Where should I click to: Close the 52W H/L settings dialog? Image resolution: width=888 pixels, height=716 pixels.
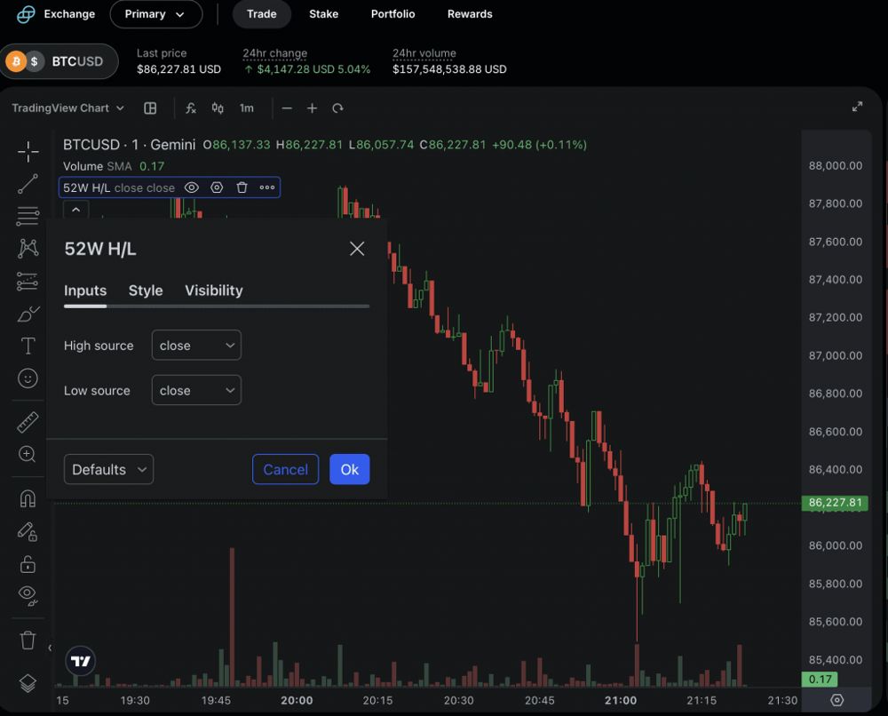pos(357,249)
